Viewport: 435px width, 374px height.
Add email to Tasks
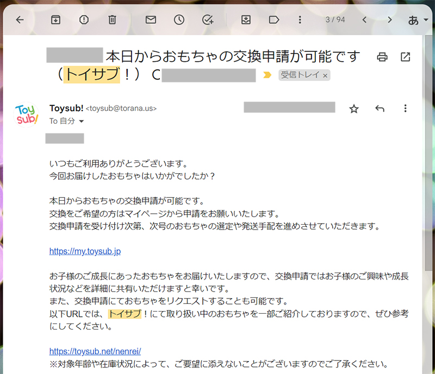[x=208, y=20]
